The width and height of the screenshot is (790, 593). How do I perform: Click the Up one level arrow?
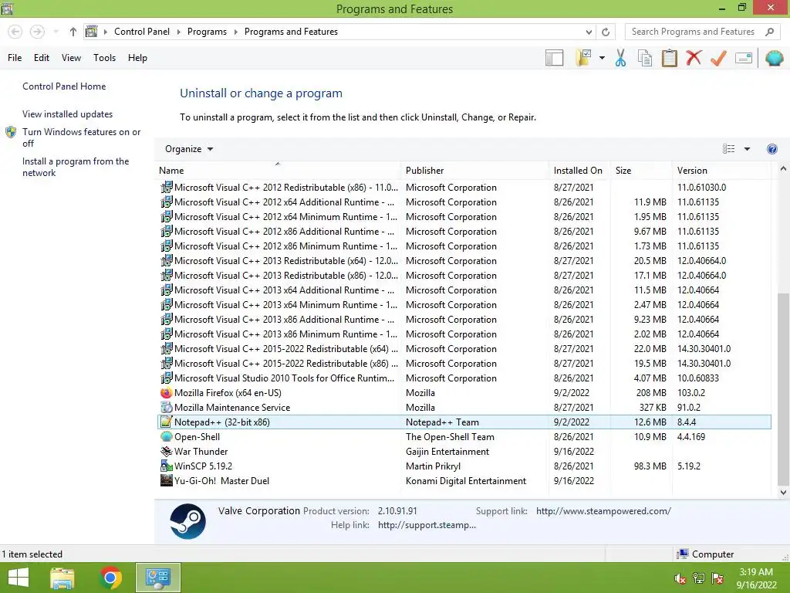[73, 32]
